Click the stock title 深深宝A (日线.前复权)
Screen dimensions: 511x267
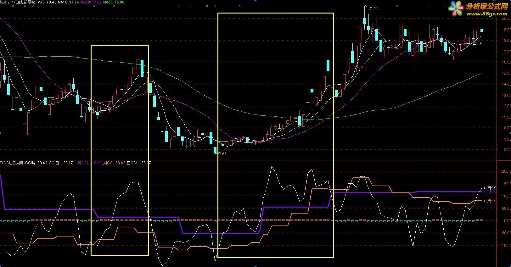click(18, 2)
